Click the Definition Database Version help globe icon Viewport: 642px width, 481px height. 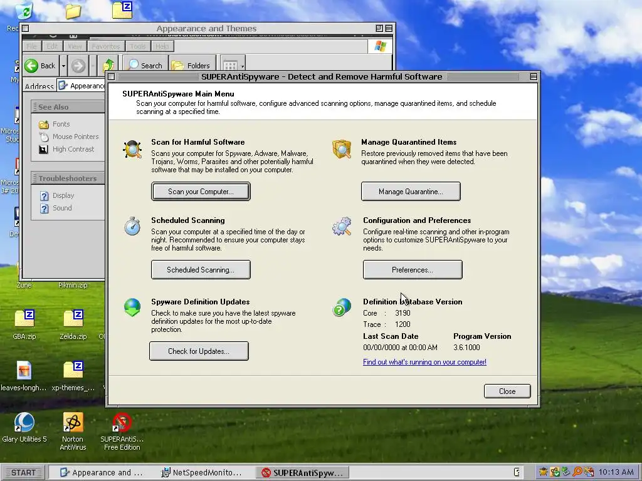[342, 308]
